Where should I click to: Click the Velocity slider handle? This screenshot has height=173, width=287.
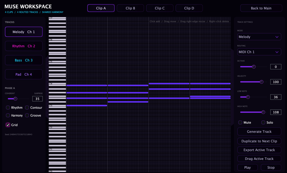pos(262,82)
